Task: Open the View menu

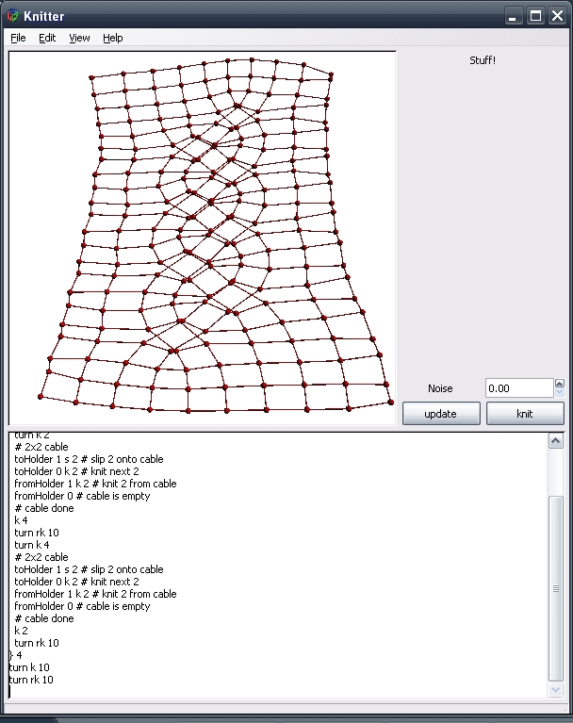Action: click(79, 38)
